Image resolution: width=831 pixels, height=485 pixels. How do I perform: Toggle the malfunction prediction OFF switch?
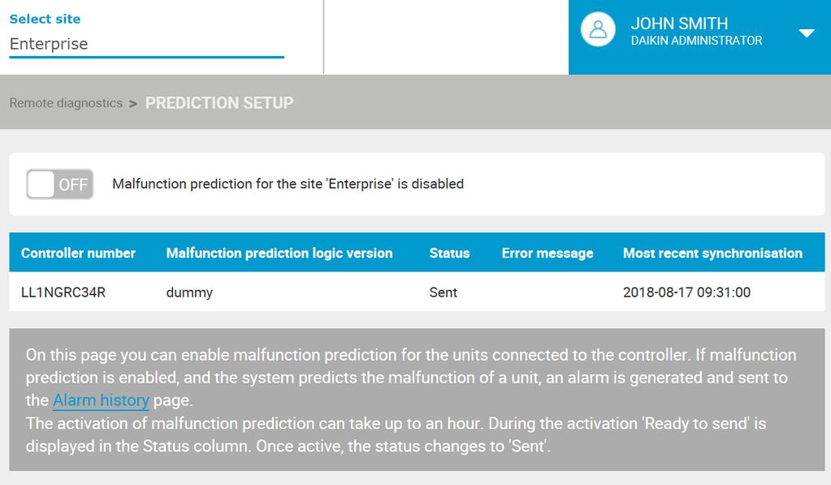coord(60,184)
